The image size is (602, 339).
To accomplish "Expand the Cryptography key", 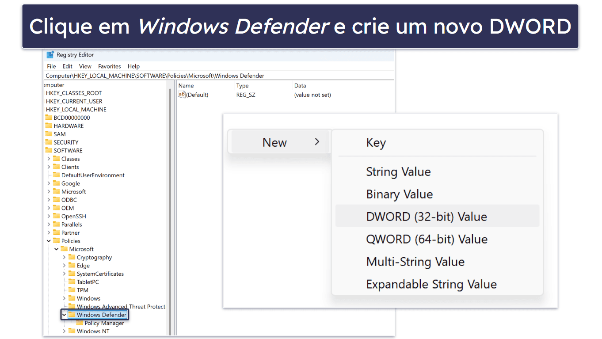I will (x=64, y=257).
